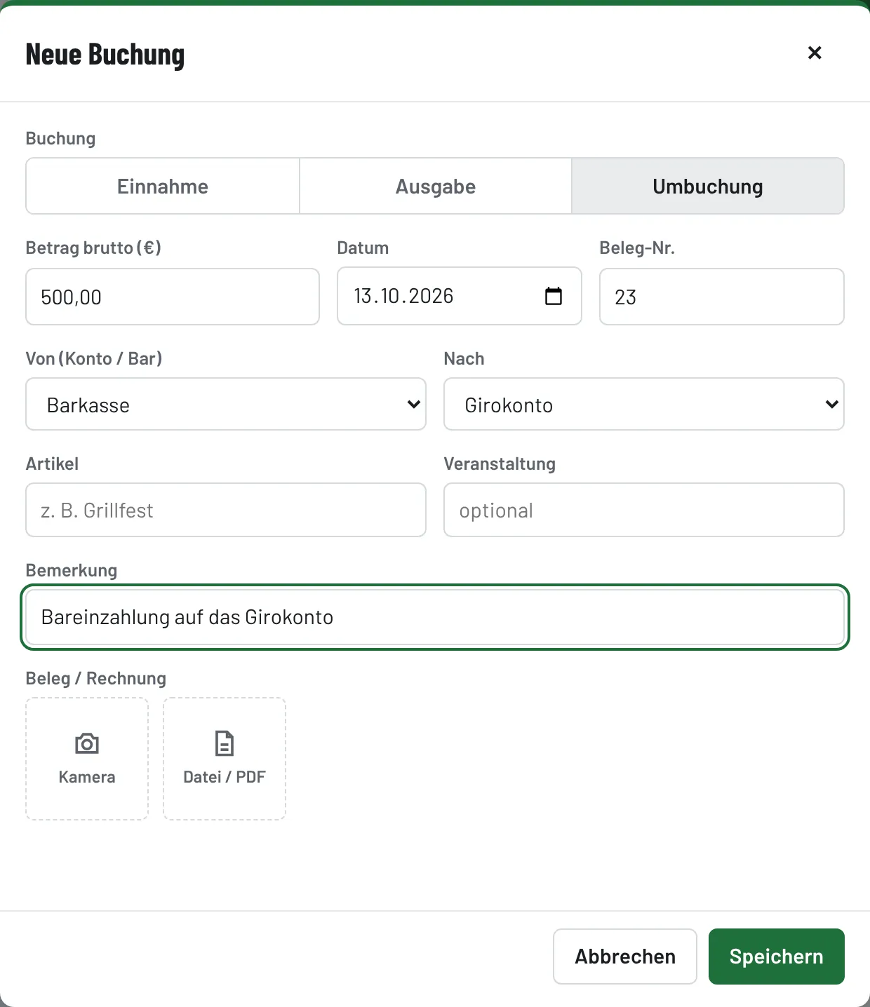870x1007 pixels.
Task: Click the Veranstaltung label text
Action: coord(500,464)
